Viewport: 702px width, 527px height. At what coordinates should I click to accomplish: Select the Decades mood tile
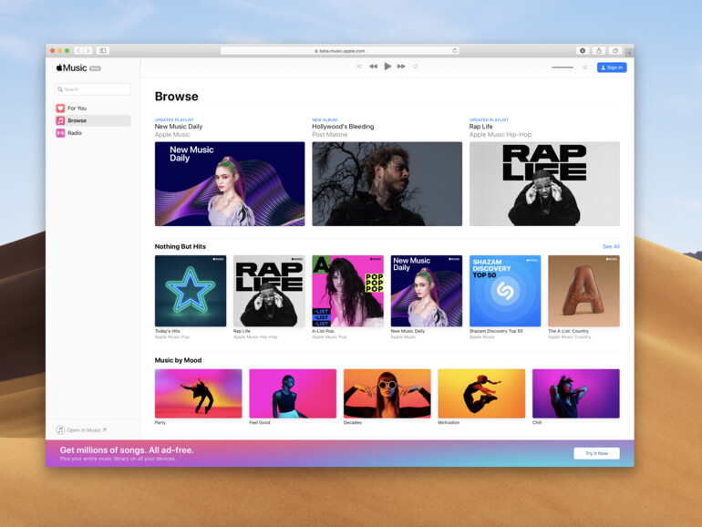point(387,394)
